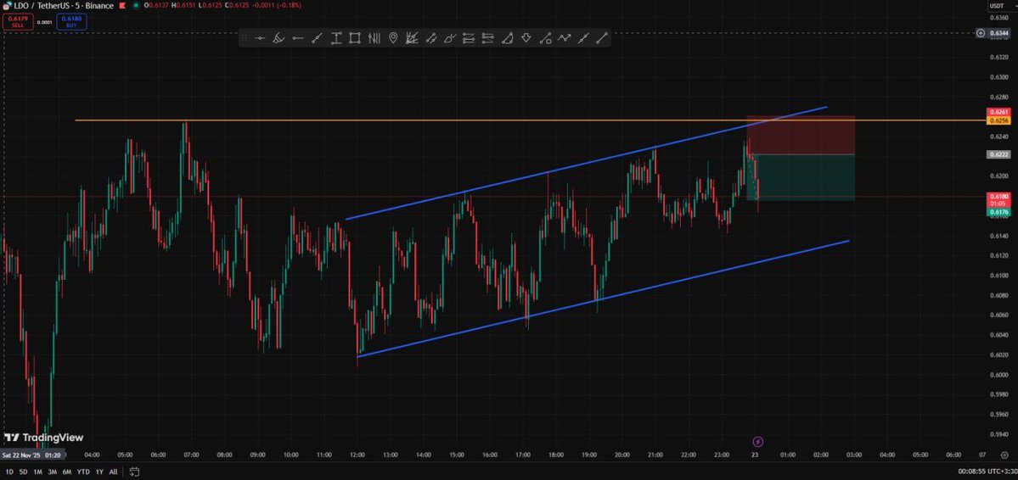Click the orange 0.6256 price label
Image resolution: width=1018 pixels, height=480 pixels.
coord(997,120)
